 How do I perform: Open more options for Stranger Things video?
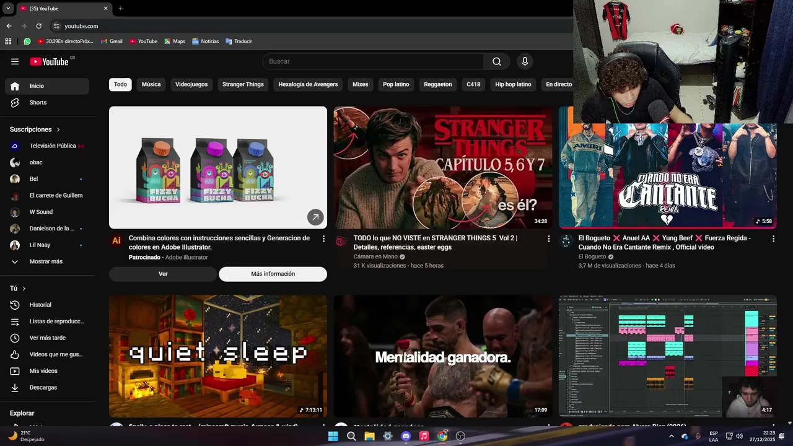pyautogui.click(x=548, y=238)
